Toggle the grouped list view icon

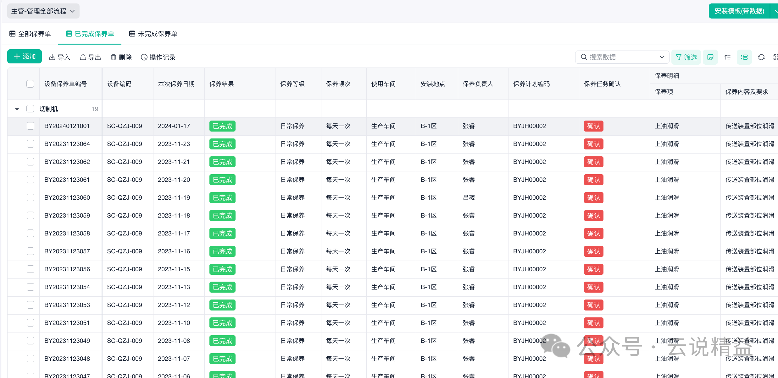click(x=744, y=57)
